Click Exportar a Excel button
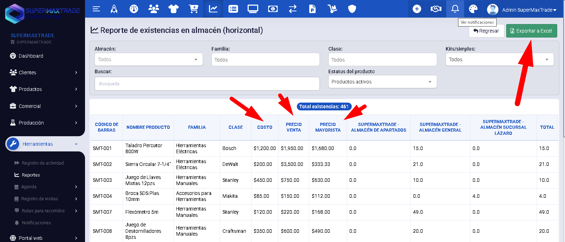Viewport: 565px width, 242px height. [531, 31]
